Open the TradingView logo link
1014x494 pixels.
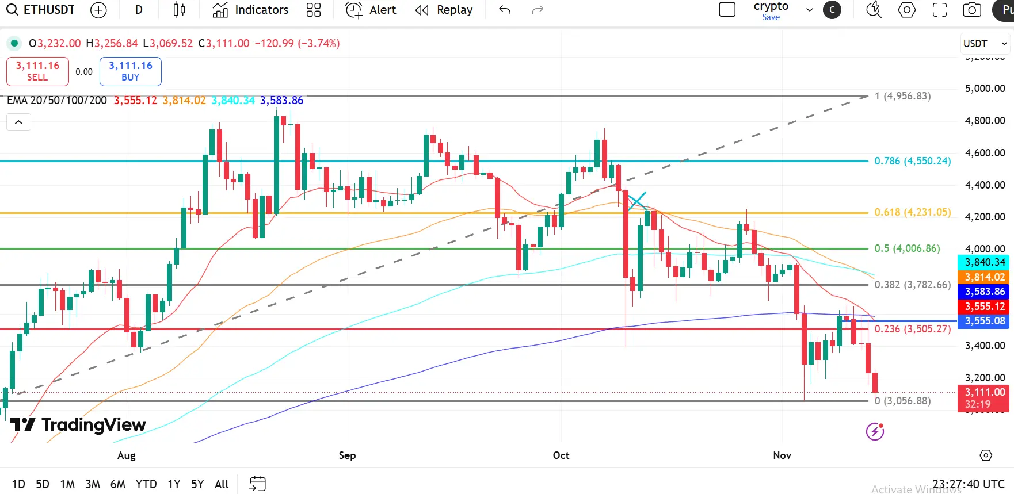pos(78,425)
